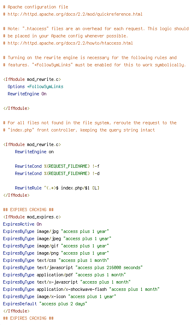Click the Options +FollowSymLinks directive

point(35,86)
